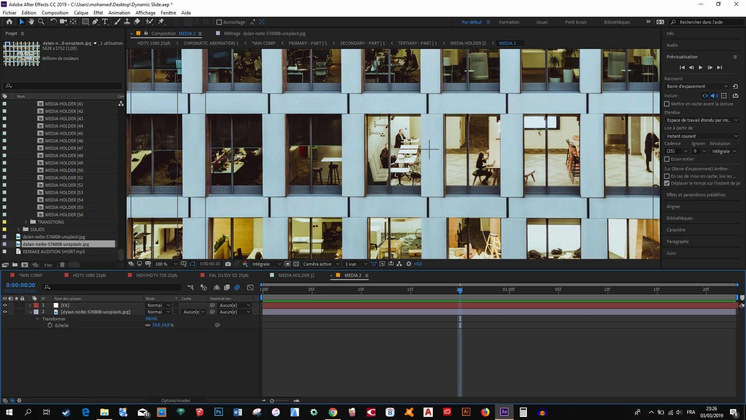Open the Animation menu
Viewport: 746px width, 420px height.
pos(119,12)
